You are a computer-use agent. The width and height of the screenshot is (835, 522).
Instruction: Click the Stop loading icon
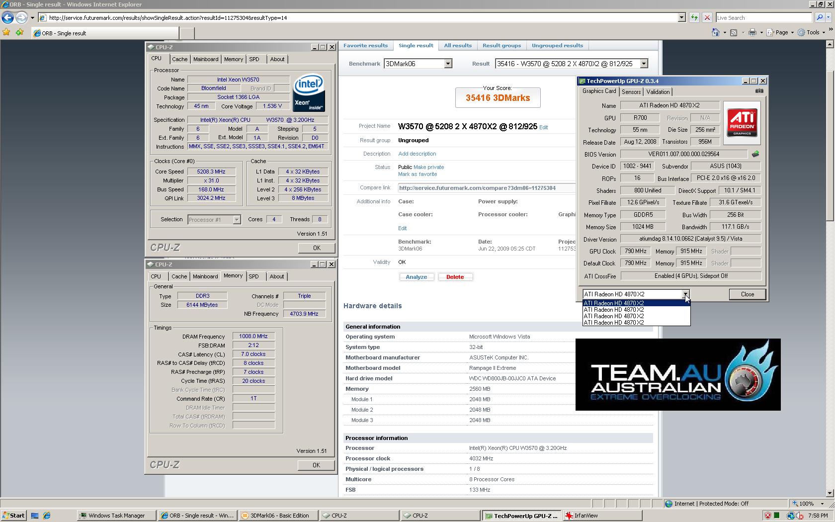click(x=707, y=17)
